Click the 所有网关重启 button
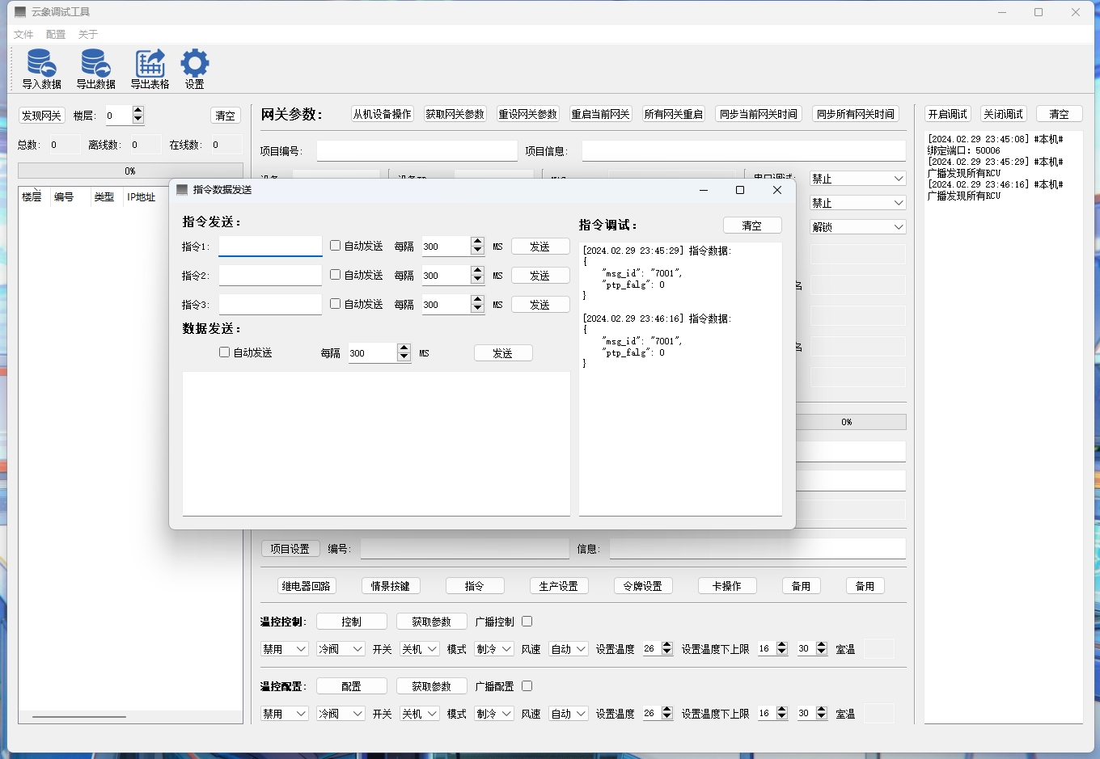Viewport: 1100px width, 759px height. coord(673,114)
